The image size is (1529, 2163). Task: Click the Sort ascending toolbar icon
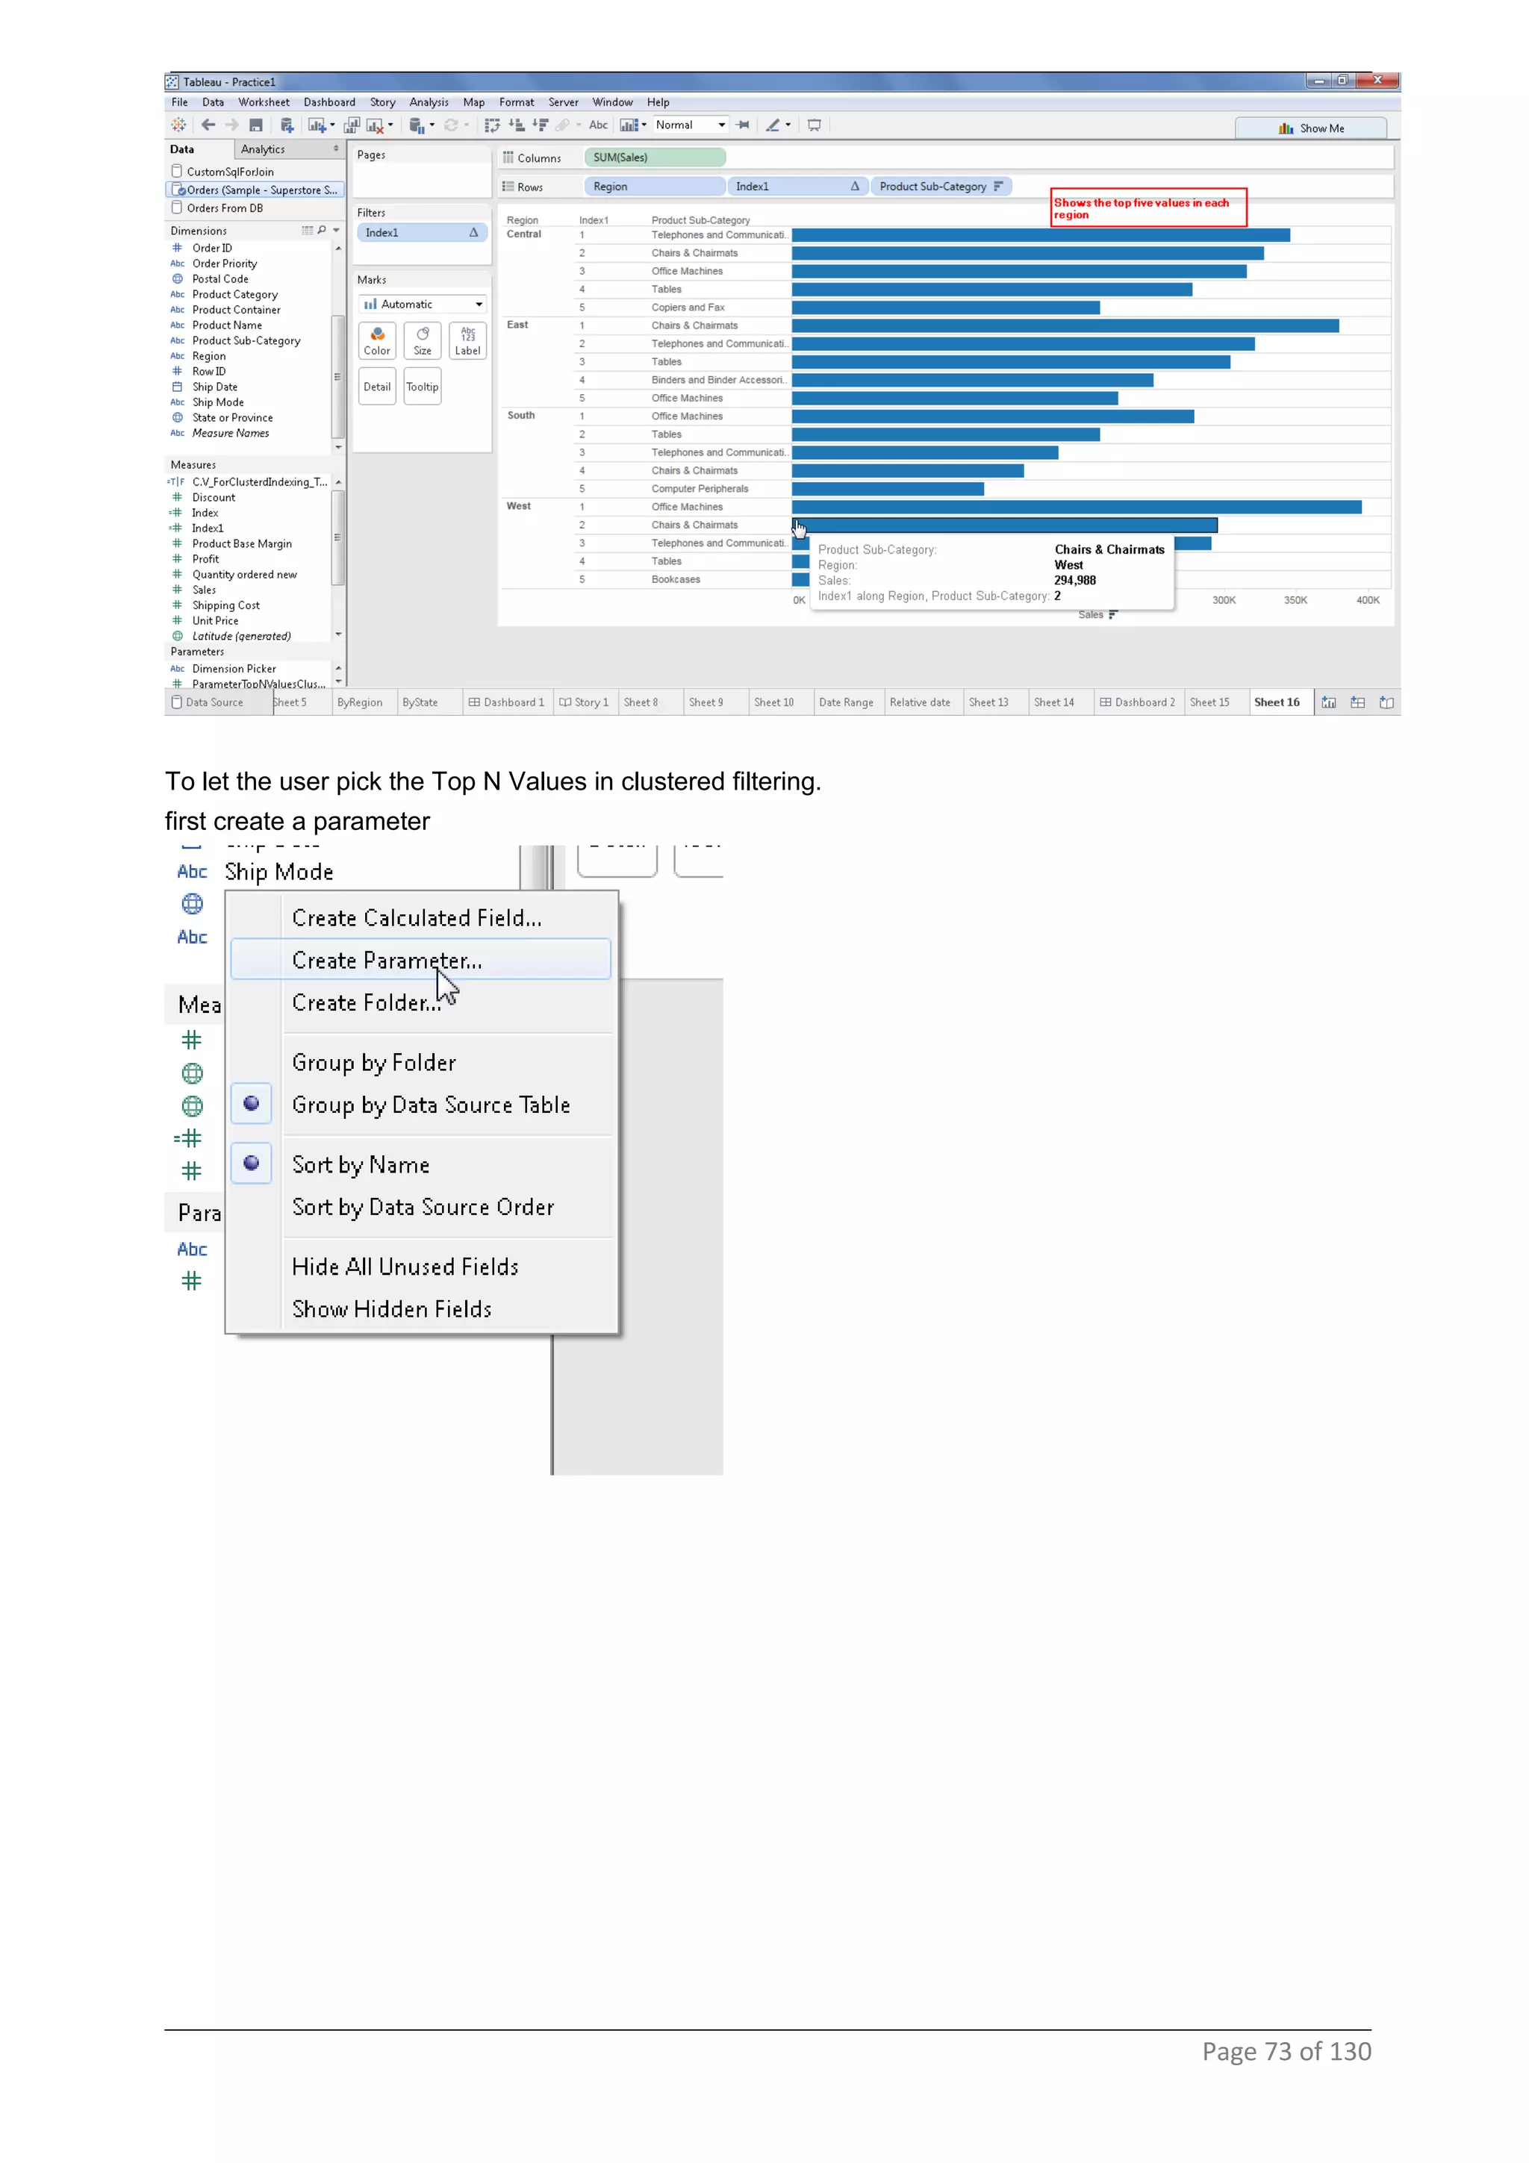[x=516, y=125]
